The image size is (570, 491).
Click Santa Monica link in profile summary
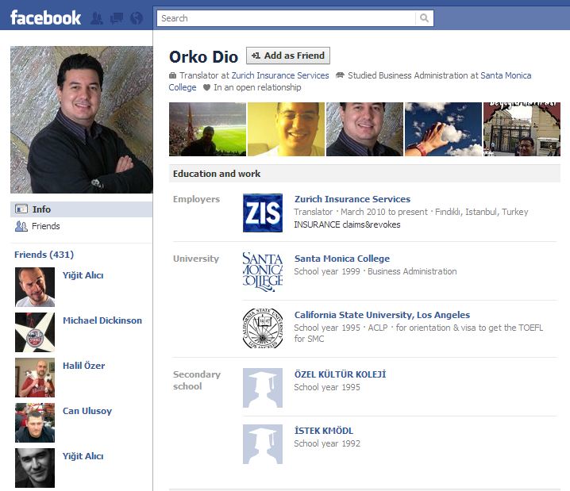[x=506, y=75]
